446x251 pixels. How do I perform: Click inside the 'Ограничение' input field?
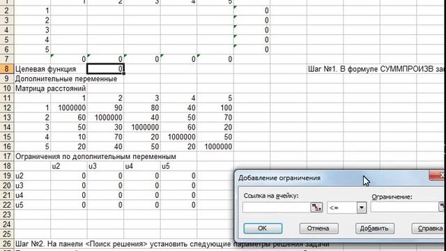pyautogui.click(x=404, y=208)
